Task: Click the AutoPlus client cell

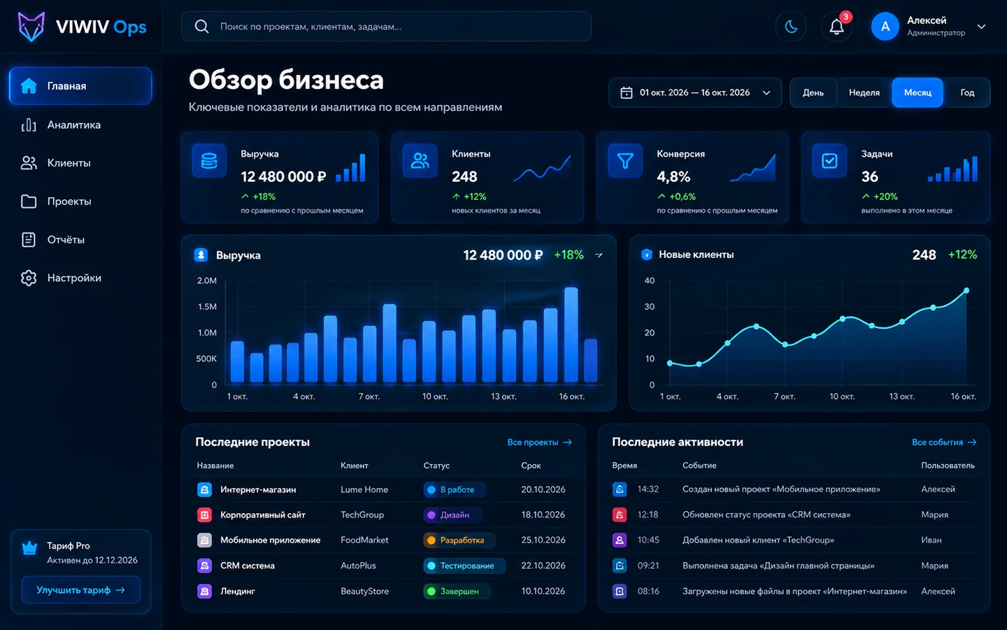Action: [358, 565]
